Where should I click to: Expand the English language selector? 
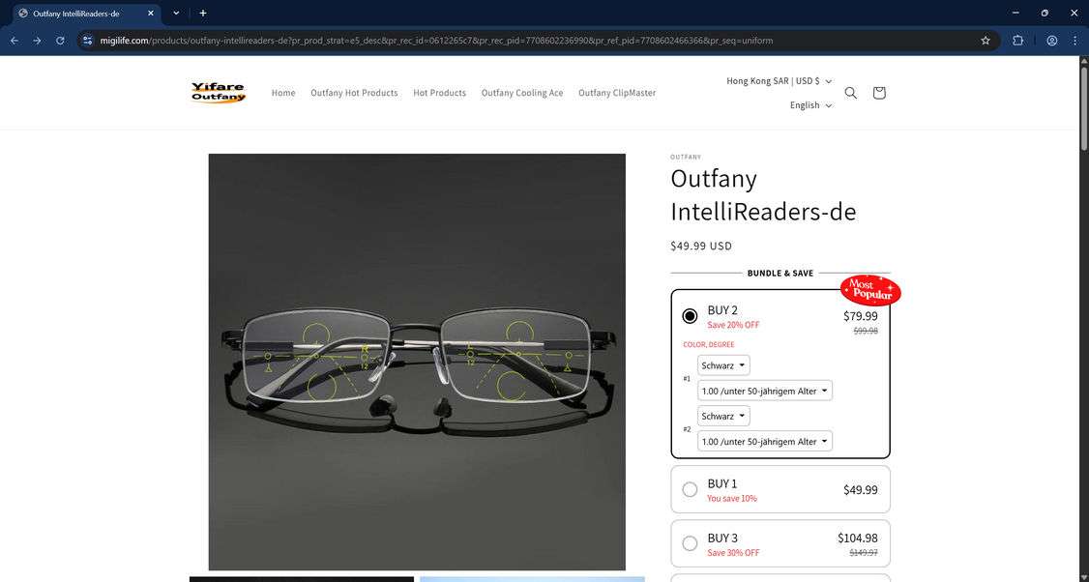coord(809,104)
